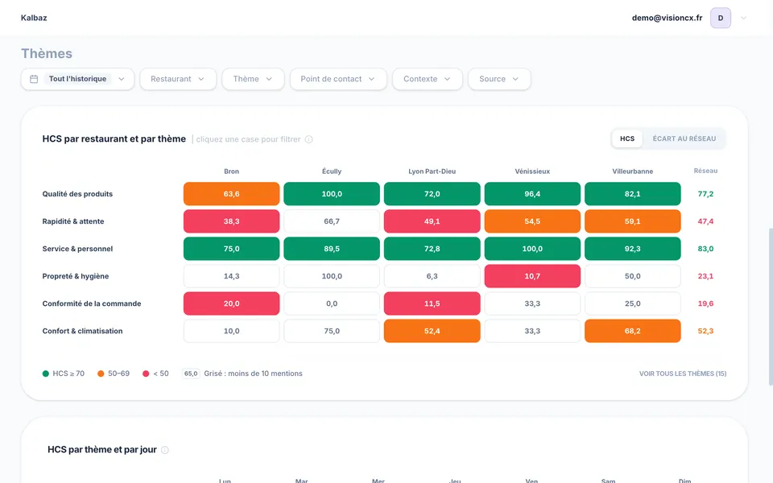Expand the Source filter dropdown

pos(499,79)
